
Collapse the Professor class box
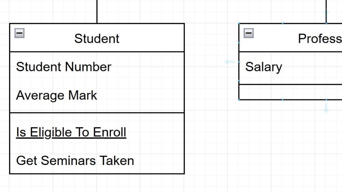248,33
